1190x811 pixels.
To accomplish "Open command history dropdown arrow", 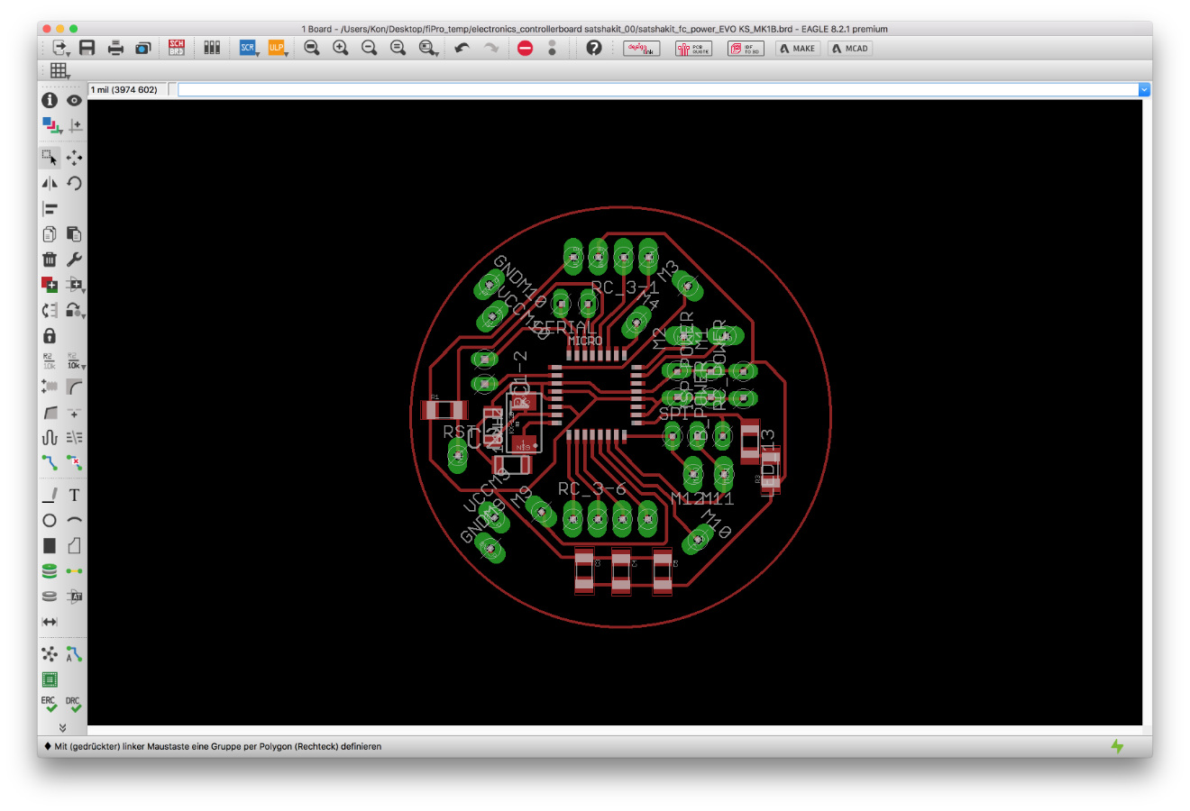I will (1144, 89).
